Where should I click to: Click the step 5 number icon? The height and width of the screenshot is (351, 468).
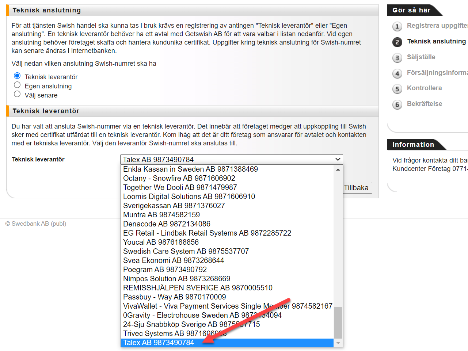[x=397, y=89]
